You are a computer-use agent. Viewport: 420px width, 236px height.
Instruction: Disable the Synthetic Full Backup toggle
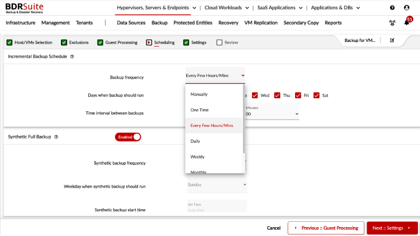128,137
